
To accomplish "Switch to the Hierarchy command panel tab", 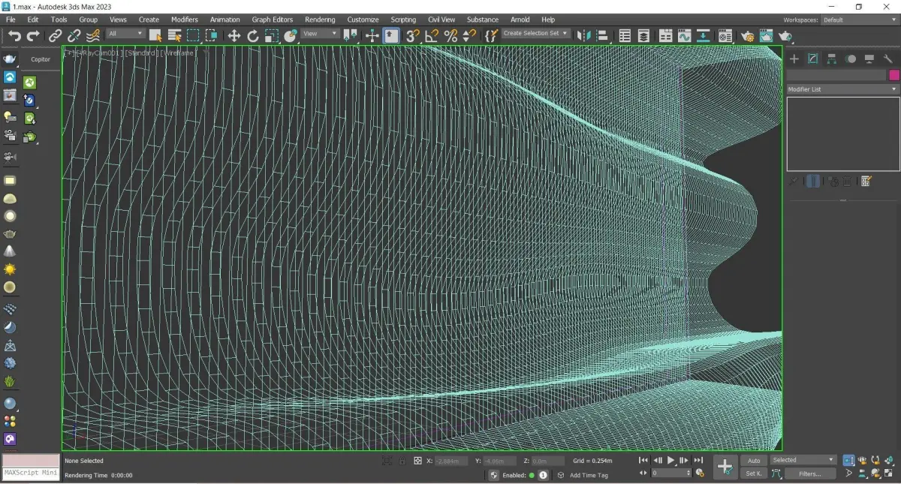I will (x=832, y=59).
